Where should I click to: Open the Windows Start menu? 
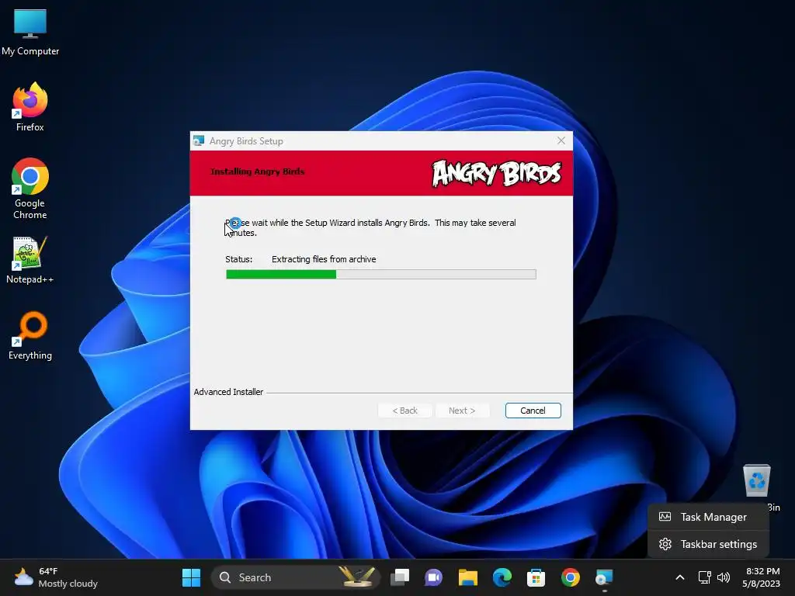click(191, 577)
